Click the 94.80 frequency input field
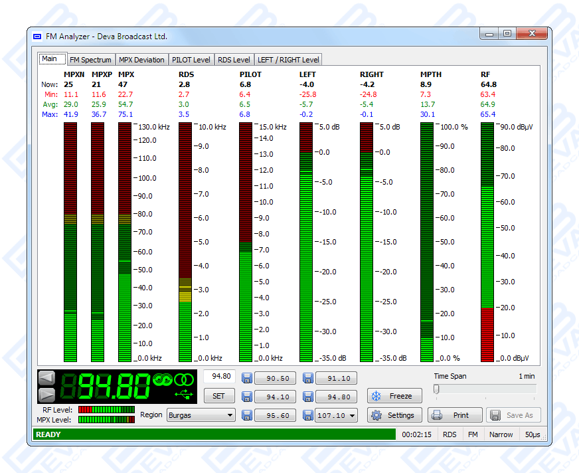 [x=219, y=377]
